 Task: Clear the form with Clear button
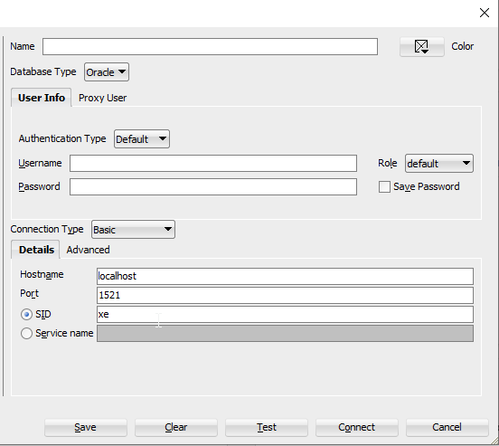176,427
